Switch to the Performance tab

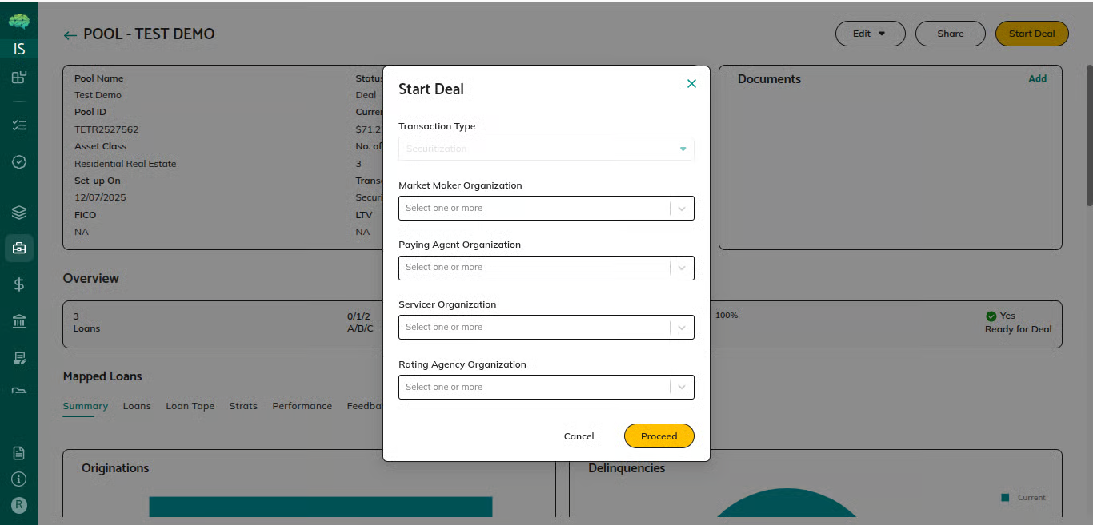302,406
